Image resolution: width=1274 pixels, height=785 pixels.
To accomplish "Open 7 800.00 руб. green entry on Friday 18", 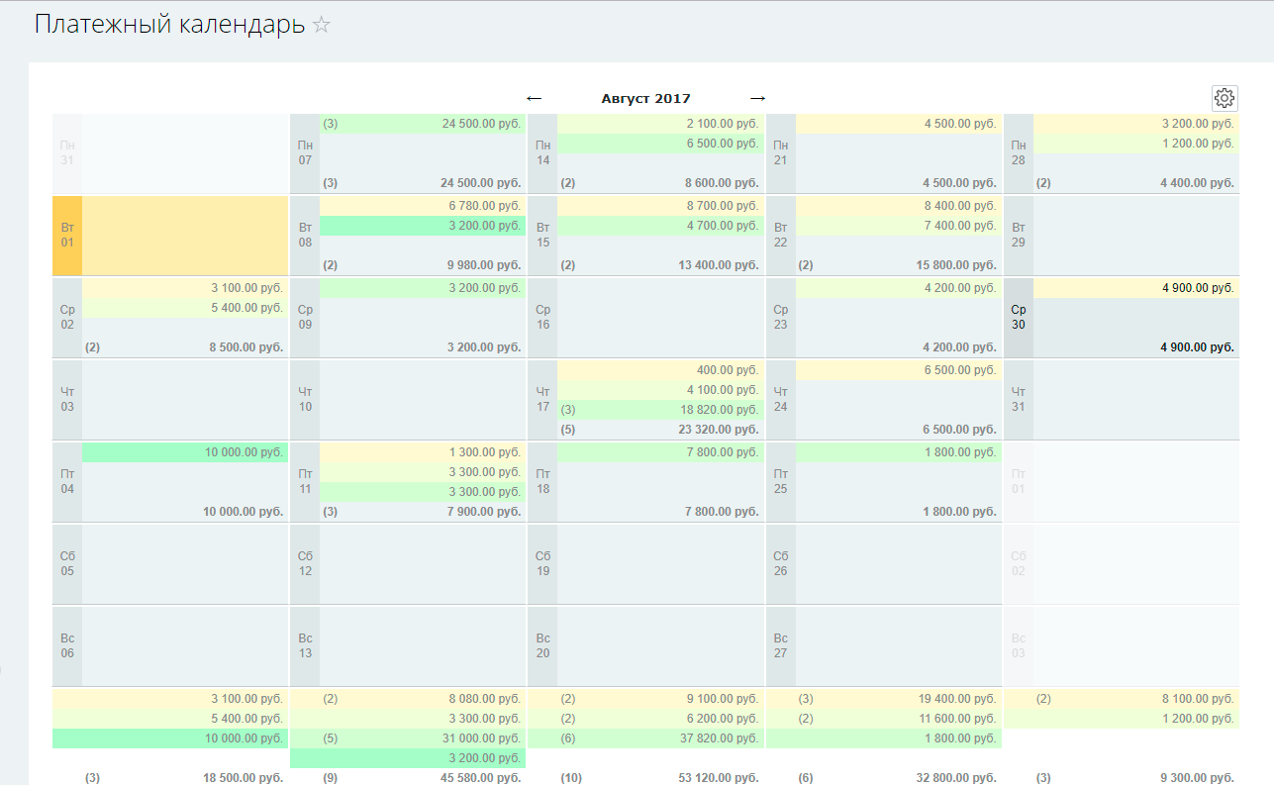I will 660,452.
